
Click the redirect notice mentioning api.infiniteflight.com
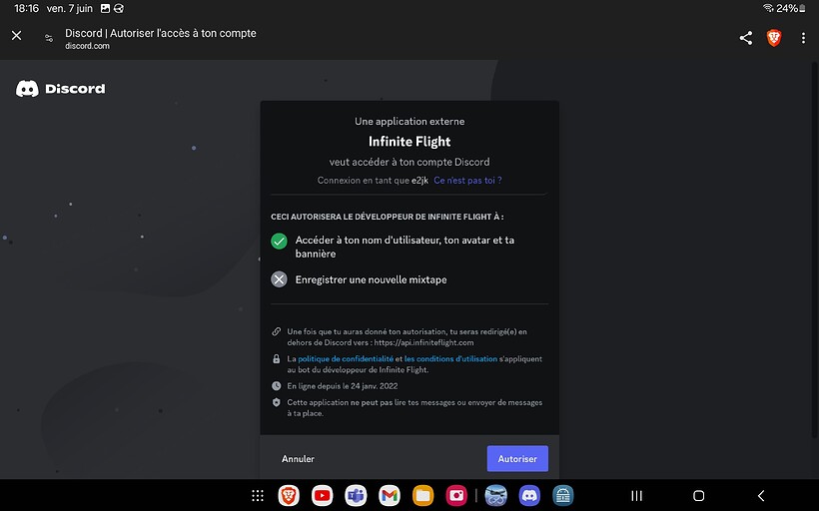coord(407,337)
